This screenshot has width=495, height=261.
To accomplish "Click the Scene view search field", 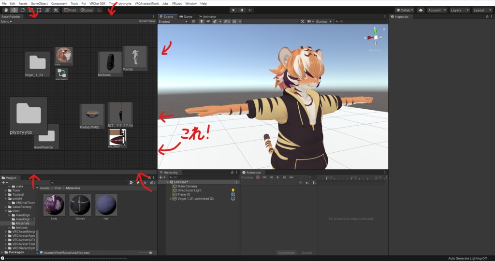I will pyautogui.click(x=361, y=21).
